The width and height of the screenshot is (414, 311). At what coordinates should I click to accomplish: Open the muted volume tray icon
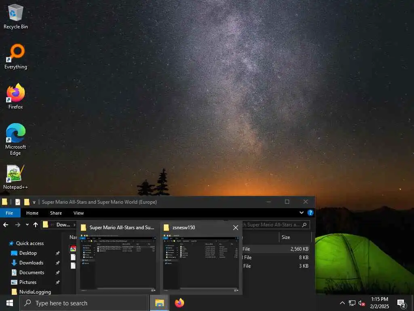click(361, 303)
